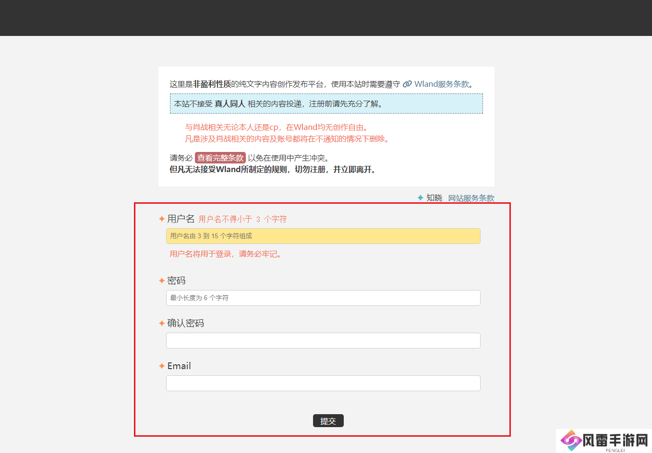
Task: Focus the Email input field
Action: pyautogui.click(x=323, y=383)
